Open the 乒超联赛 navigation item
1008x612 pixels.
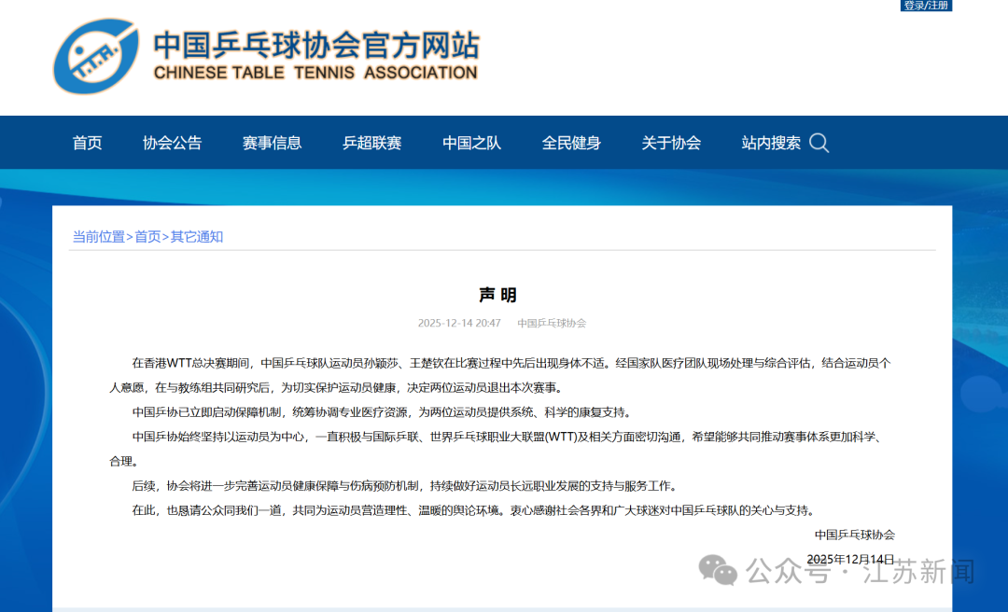pyautogui.click(x=371, y=143)
